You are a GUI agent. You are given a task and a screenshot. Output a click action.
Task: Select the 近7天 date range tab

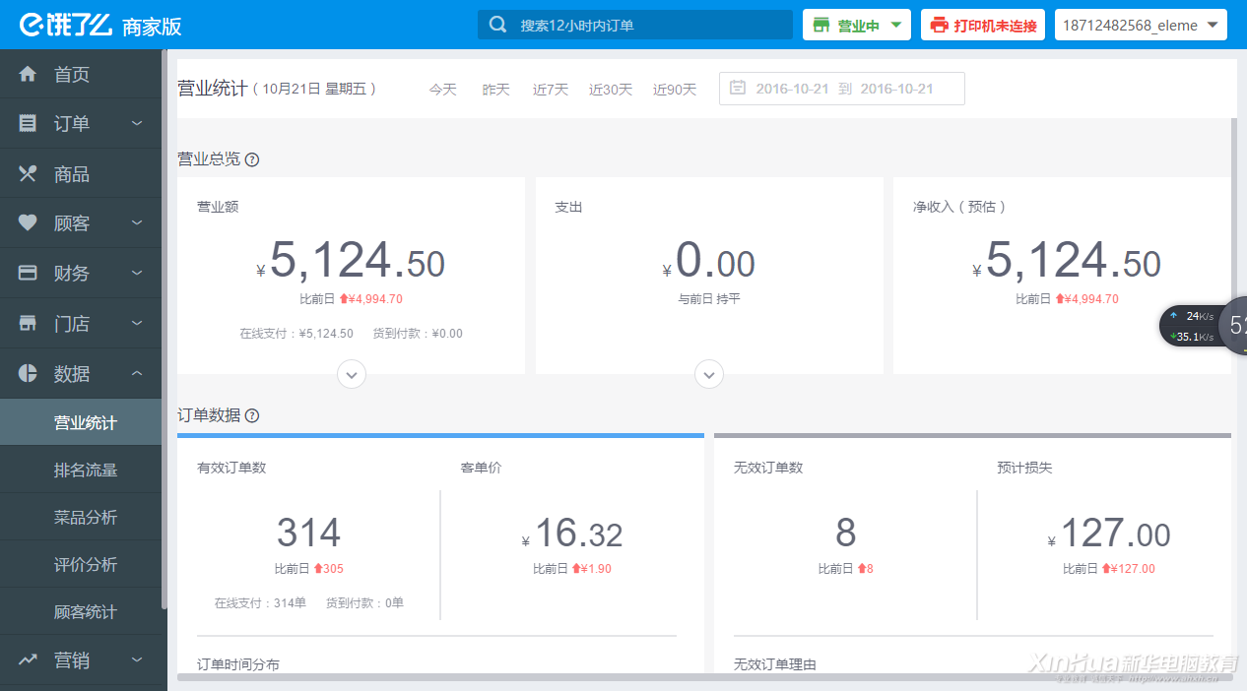click(x=551, y=90)
